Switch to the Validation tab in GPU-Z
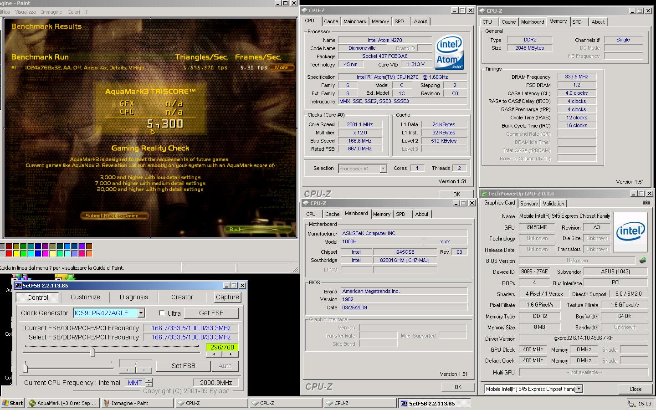 click(553, 204)
